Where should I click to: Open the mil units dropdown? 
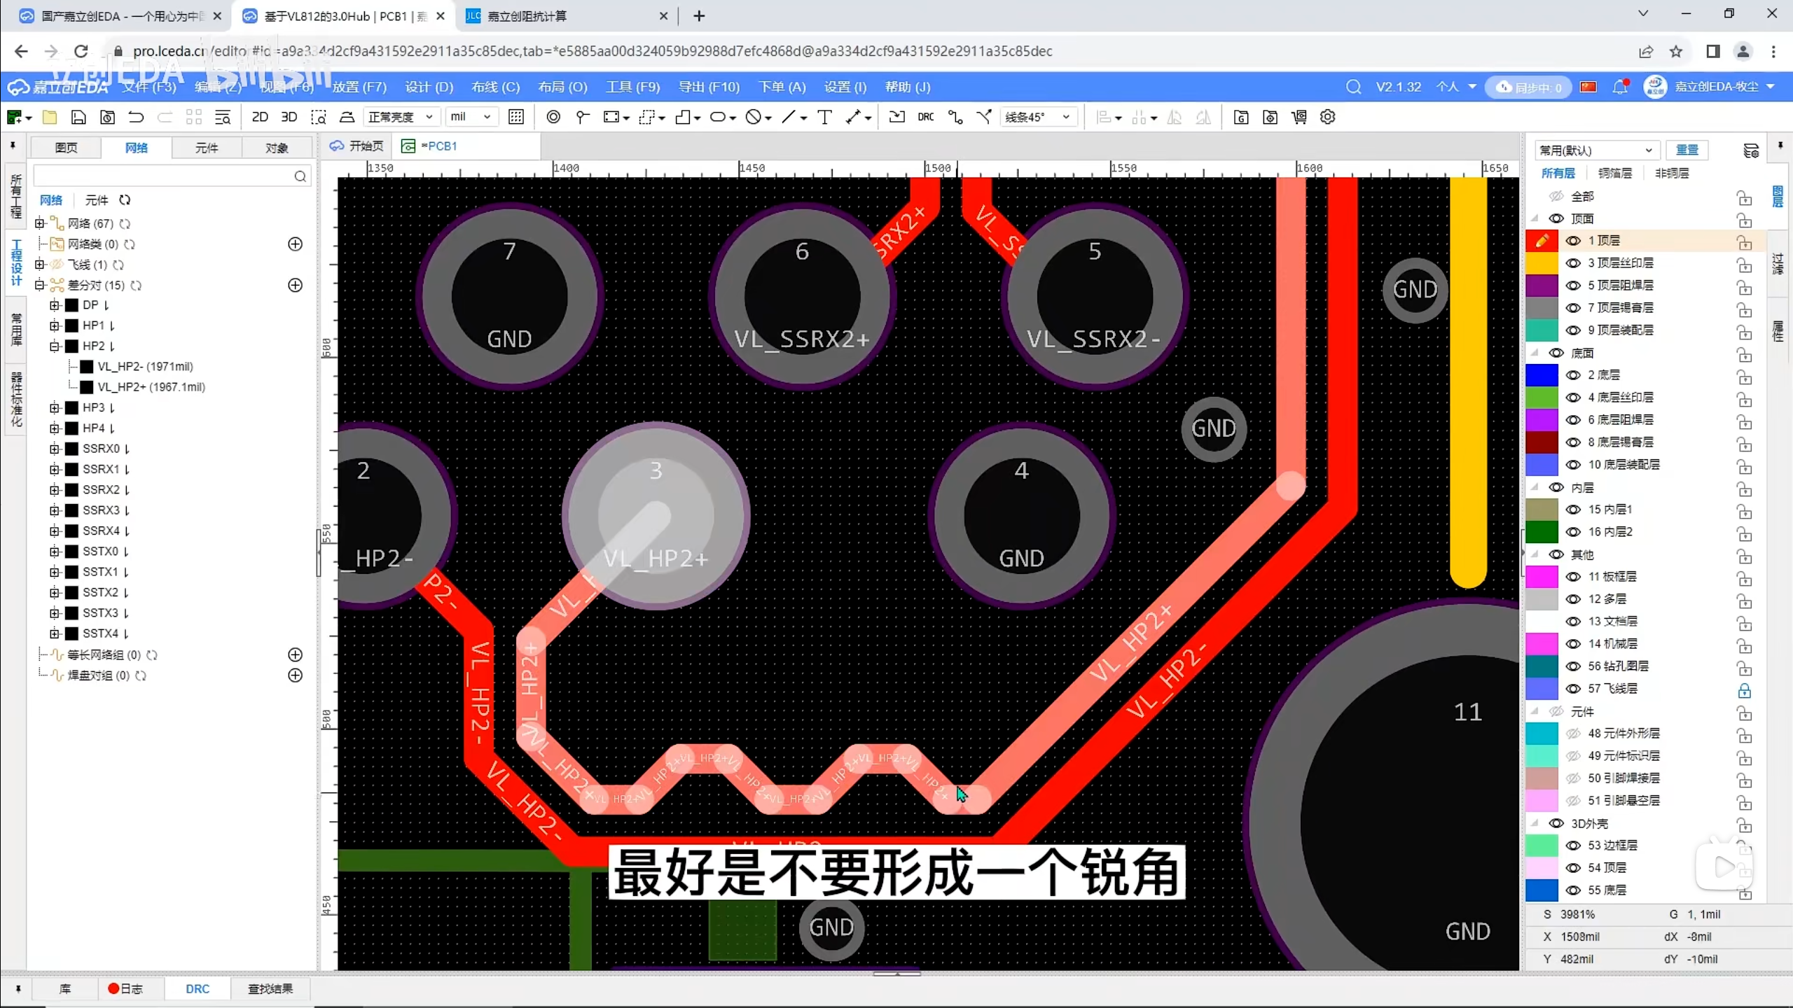[470, 117]
